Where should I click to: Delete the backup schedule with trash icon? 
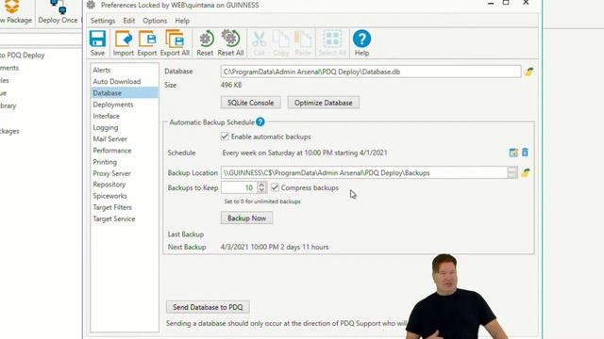(525, 153)
